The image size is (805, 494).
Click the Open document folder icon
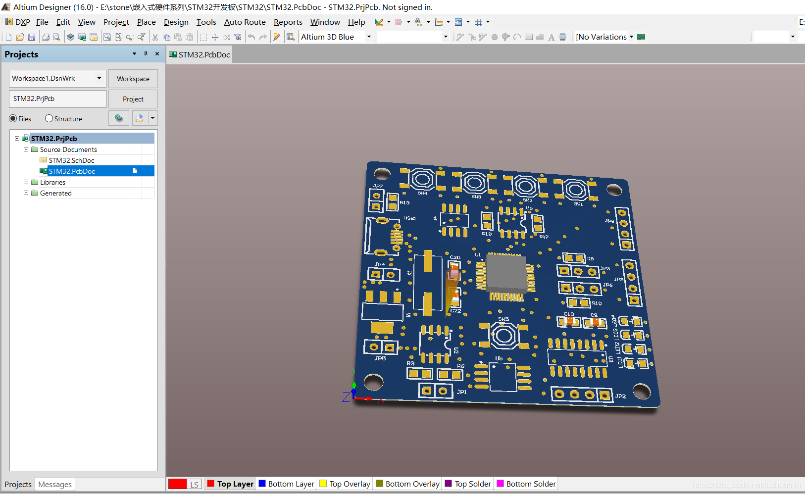click(x=20, y=37)
